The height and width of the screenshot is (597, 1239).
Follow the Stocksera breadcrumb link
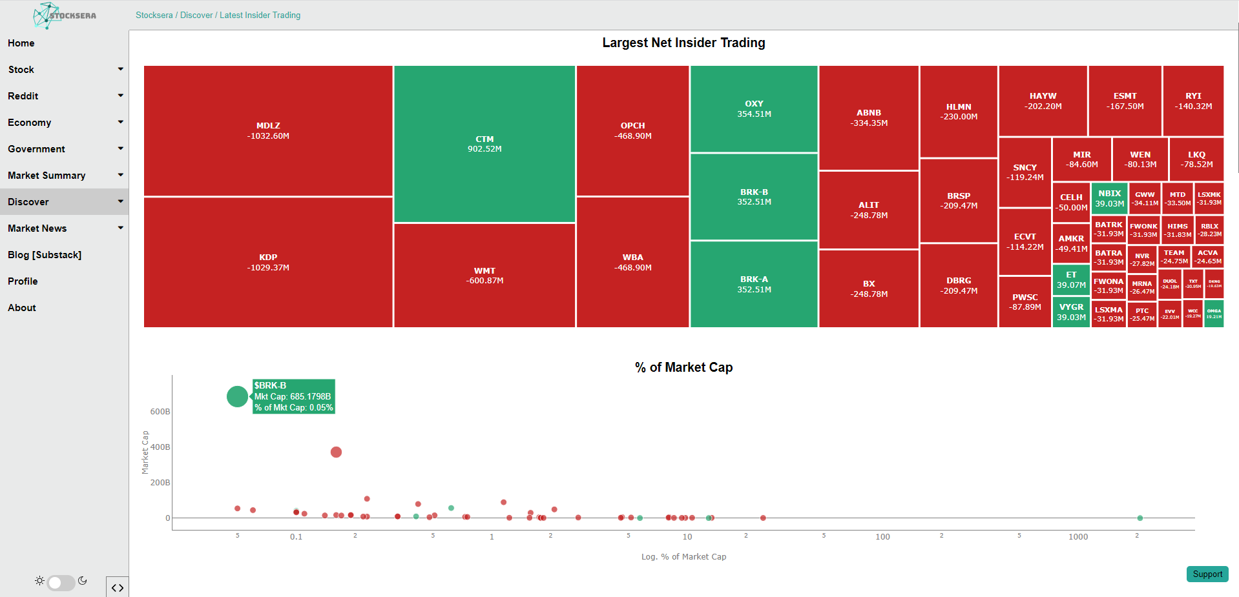coord(154,15)
